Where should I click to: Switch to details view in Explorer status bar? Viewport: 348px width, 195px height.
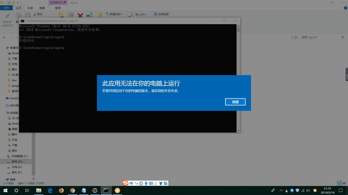(339, 183)
